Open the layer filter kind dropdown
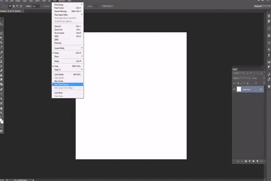The width and height of the screenshot is (271, 181). tap(239, 73)
